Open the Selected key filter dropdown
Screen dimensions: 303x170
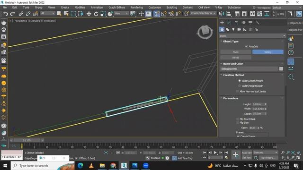[x=265, y=153]
